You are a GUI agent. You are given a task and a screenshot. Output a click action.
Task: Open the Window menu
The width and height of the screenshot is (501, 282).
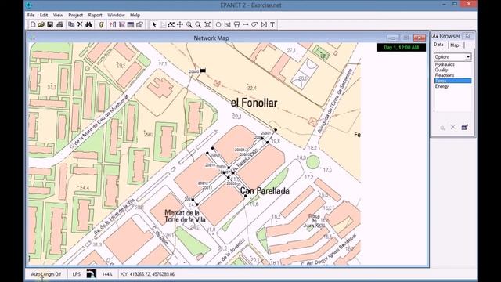click(x=116, y=15)
